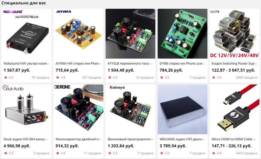
Task: Open the Kaisaya preamp board image
Action: (130, 109)
